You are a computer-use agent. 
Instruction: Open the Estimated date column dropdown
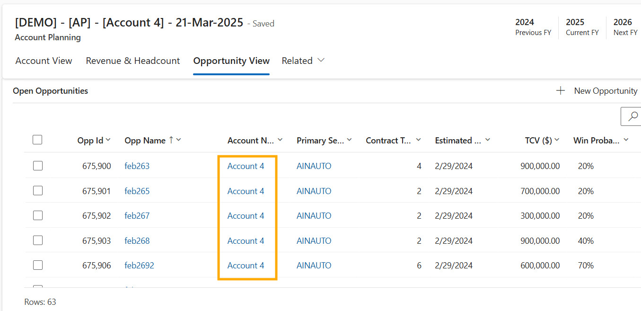point(488,140)
